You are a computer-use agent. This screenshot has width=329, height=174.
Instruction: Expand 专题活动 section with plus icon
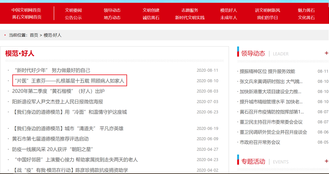[326, 161]
